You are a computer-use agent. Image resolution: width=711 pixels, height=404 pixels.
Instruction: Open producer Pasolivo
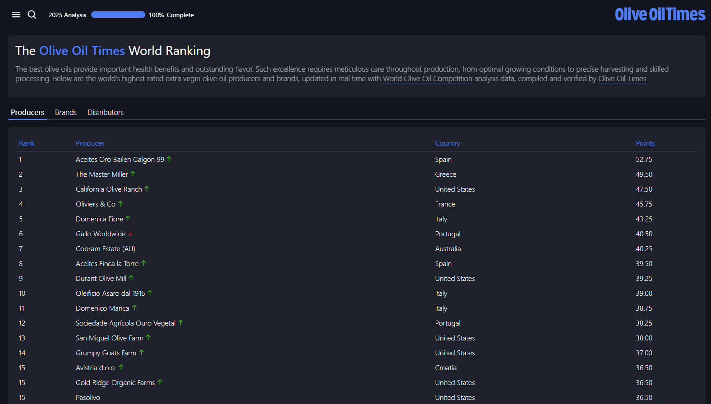coord(88,398)
